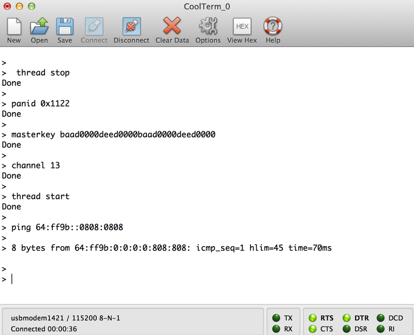The height and width of the screenshot is (335, 414).
Task: Click the green zoom window button
Action: (x=32, y=7)
